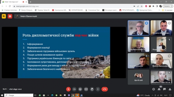
Task: Open the 'ФОРМИРОВАНИЕ' bookmark
Action: point(76,10)
